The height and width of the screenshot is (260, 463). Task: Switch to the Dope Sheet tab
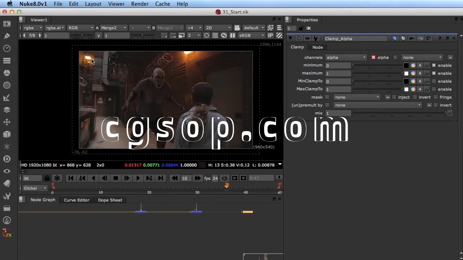[110, 200]
